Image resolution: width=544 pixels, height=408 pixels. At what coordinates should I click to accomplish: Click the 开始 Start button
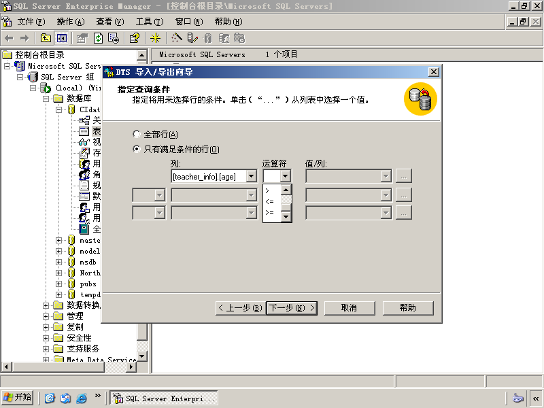(18, 398)
